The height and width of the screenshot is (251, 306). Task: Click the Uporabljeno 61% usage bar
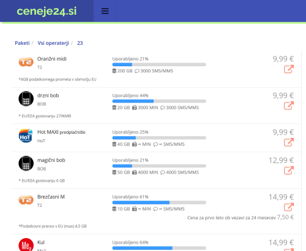[159, 203]
